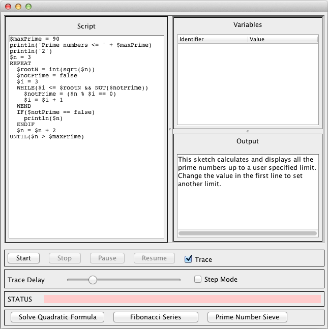Collapse divider arrow between Variables and Output
The height and width of the screenshot is (329, 328).
248,131
